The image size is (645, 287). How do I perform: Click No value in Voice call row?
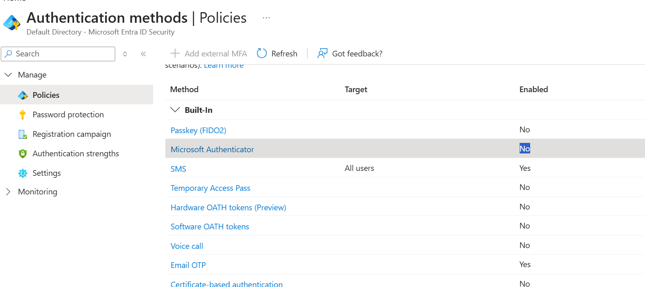[524, 245]
